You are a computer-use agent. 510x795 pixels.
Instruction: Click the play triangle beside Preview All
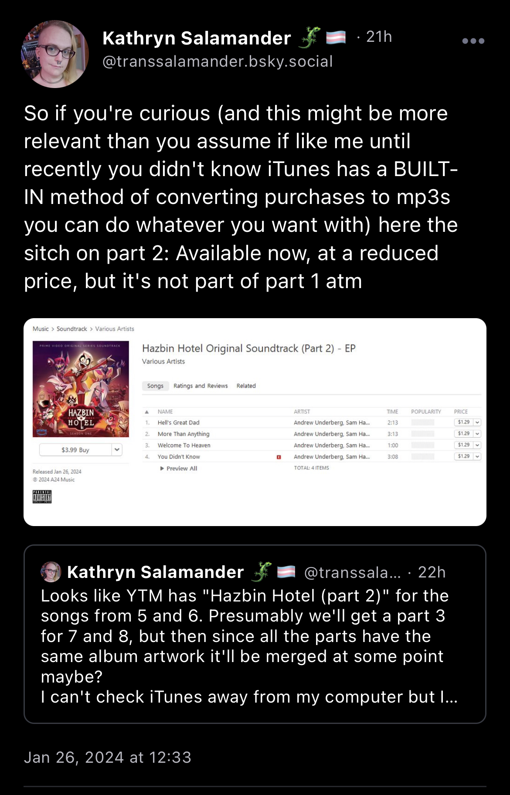162,469
